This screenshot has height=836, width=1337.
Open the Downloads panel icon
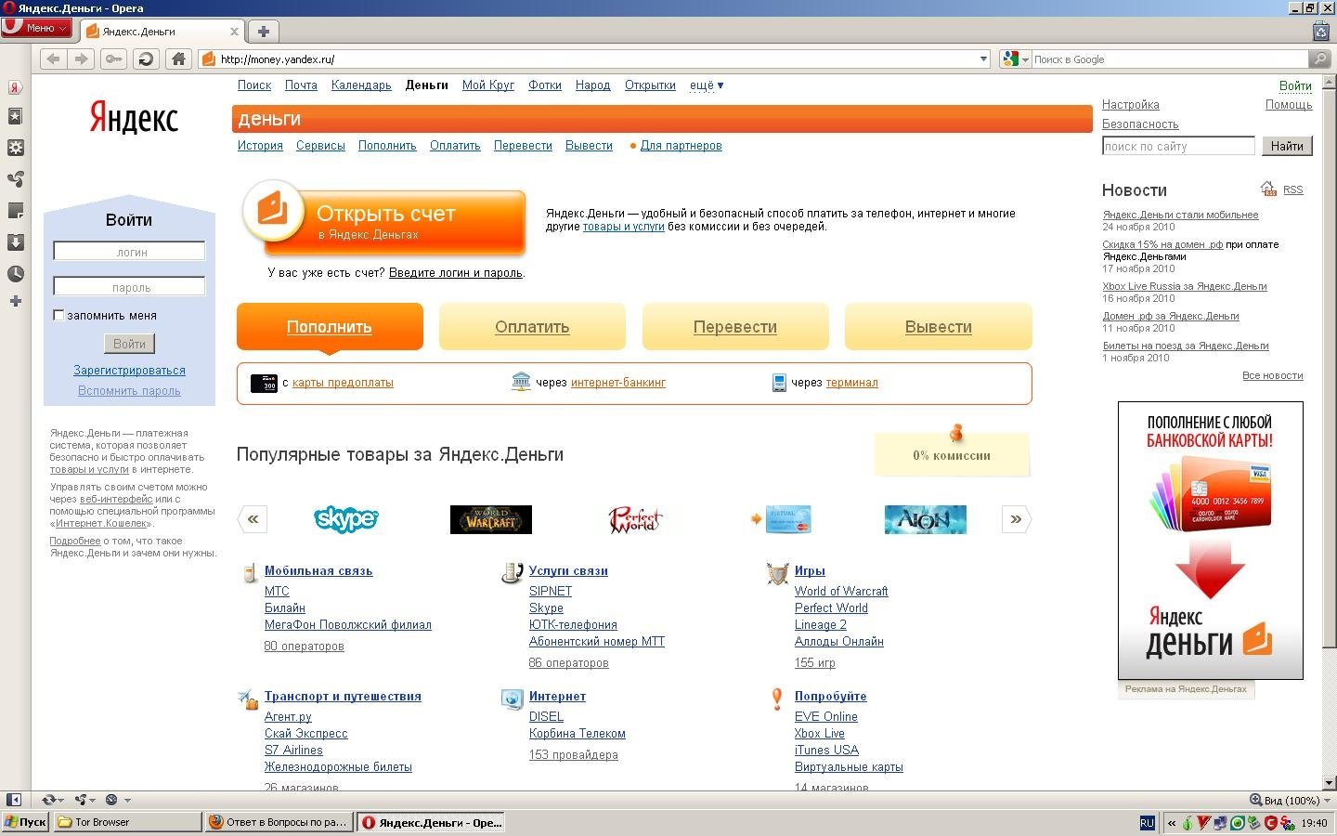pyautogui.click(x=15, y=242)
